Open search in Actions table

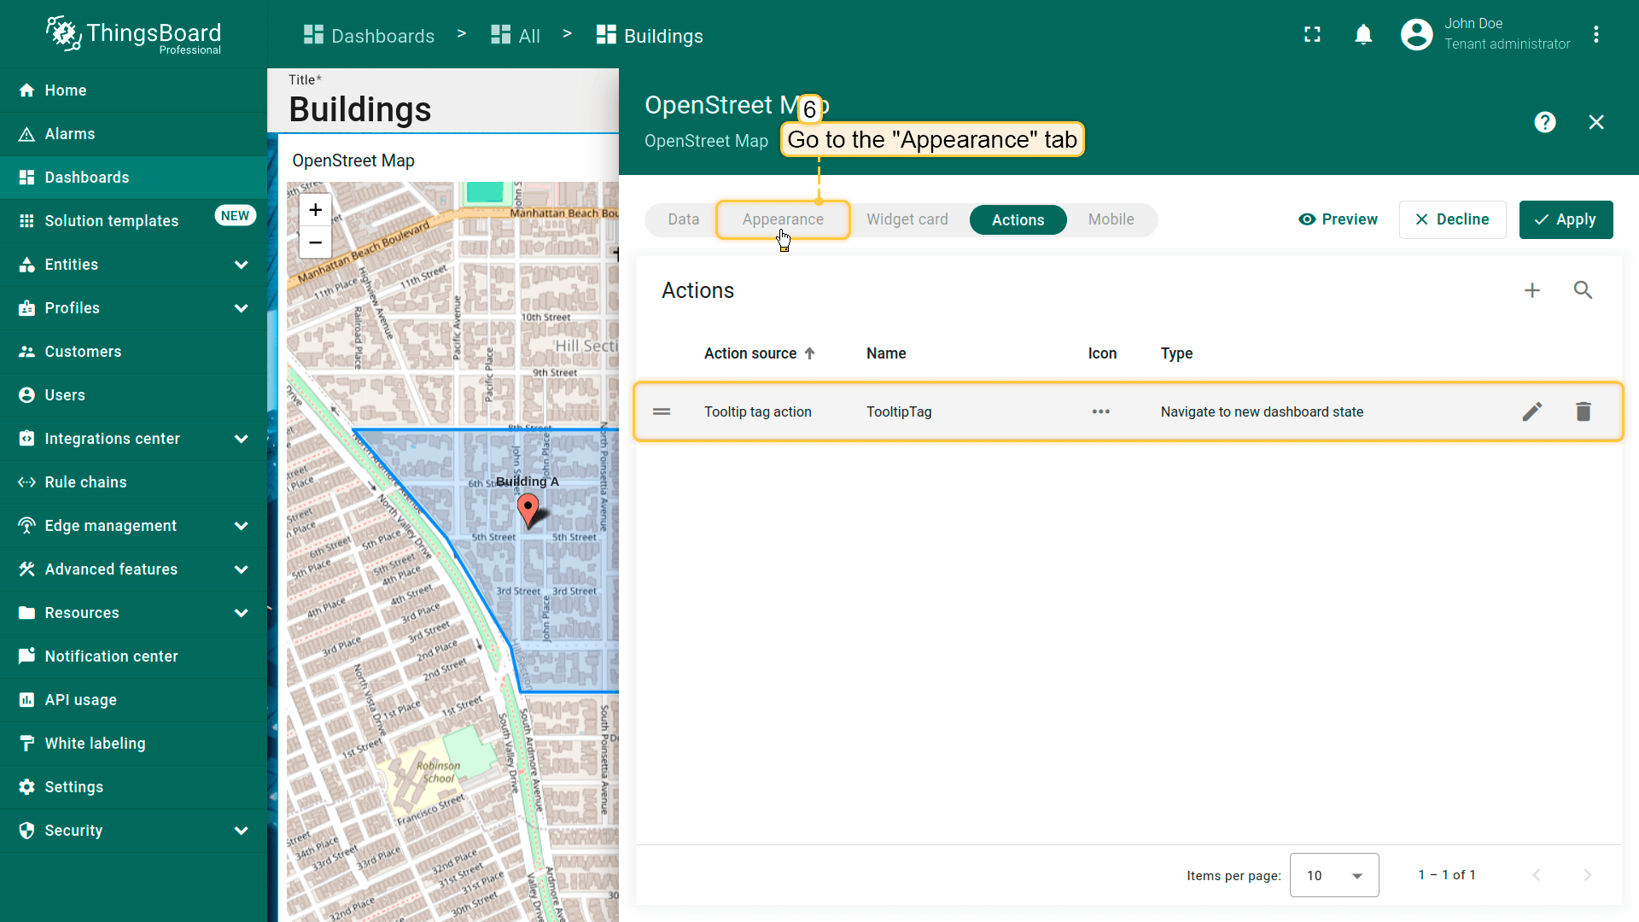point(1583,290)
